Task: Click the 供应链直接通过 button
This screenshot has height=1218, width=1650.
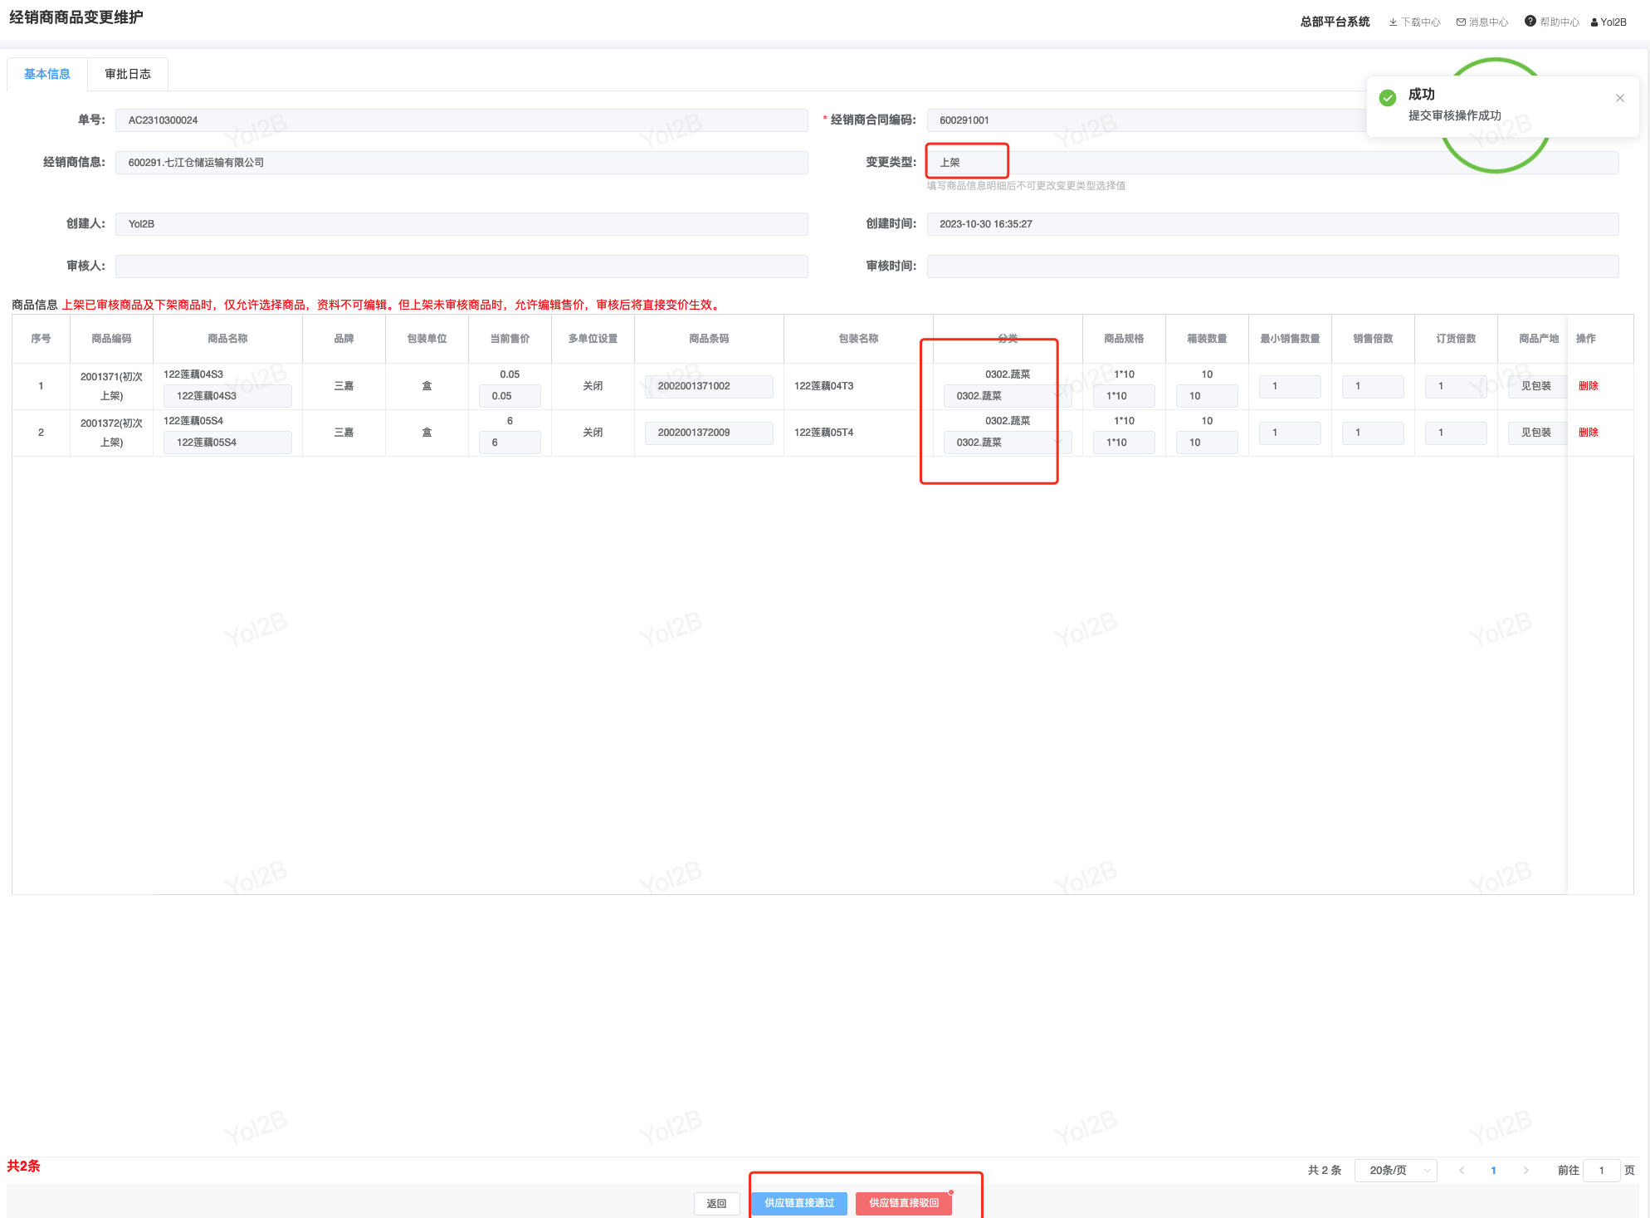Action: point(798,1203)
